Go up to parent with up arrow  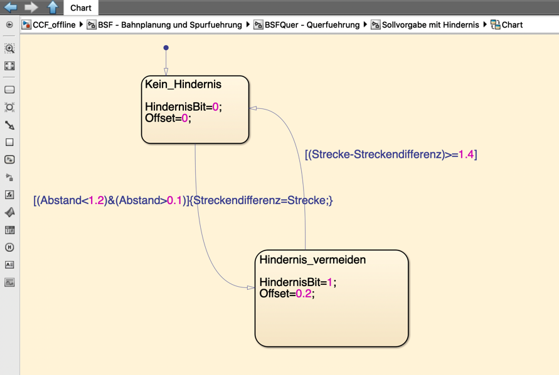[x=53, y=8]
